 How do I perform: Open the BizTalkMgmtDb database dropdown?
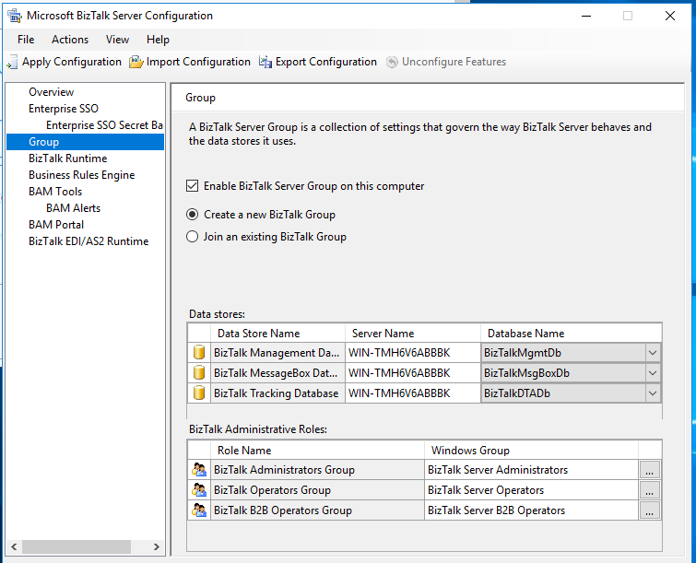[x=653, y=353]
